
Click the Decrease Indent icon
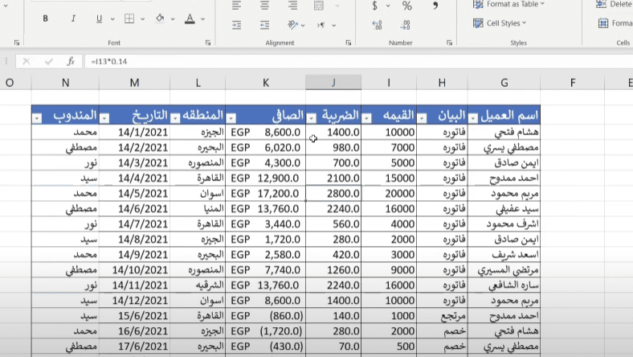pyautogui.click(x=236, y=25)
